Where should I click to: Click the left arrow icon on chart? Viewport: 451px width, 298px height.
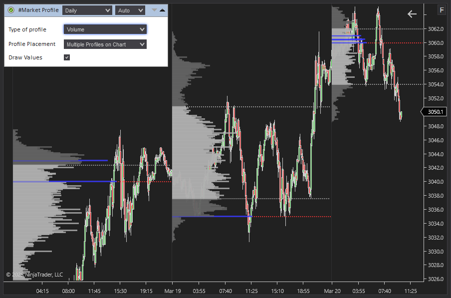[x=412, y=14]
